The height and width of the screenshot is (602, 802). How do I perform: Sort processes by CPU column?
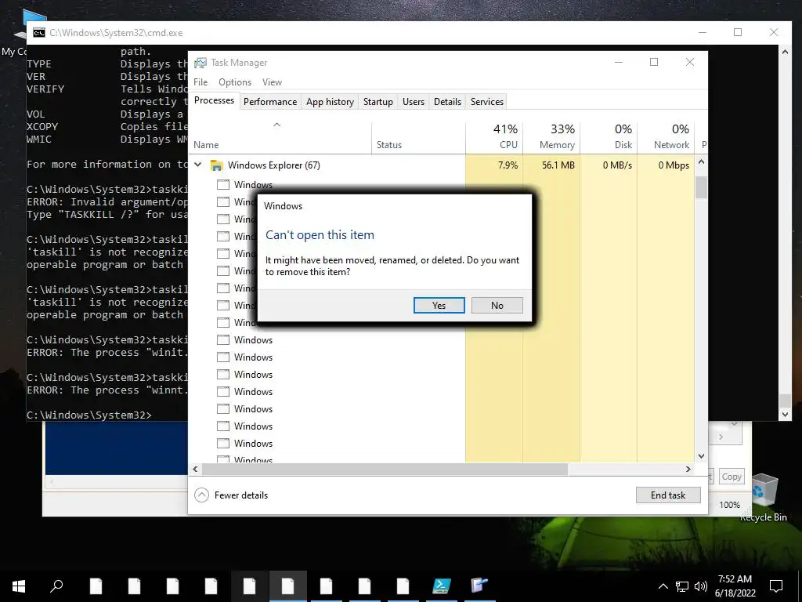[x=494, y=137]
